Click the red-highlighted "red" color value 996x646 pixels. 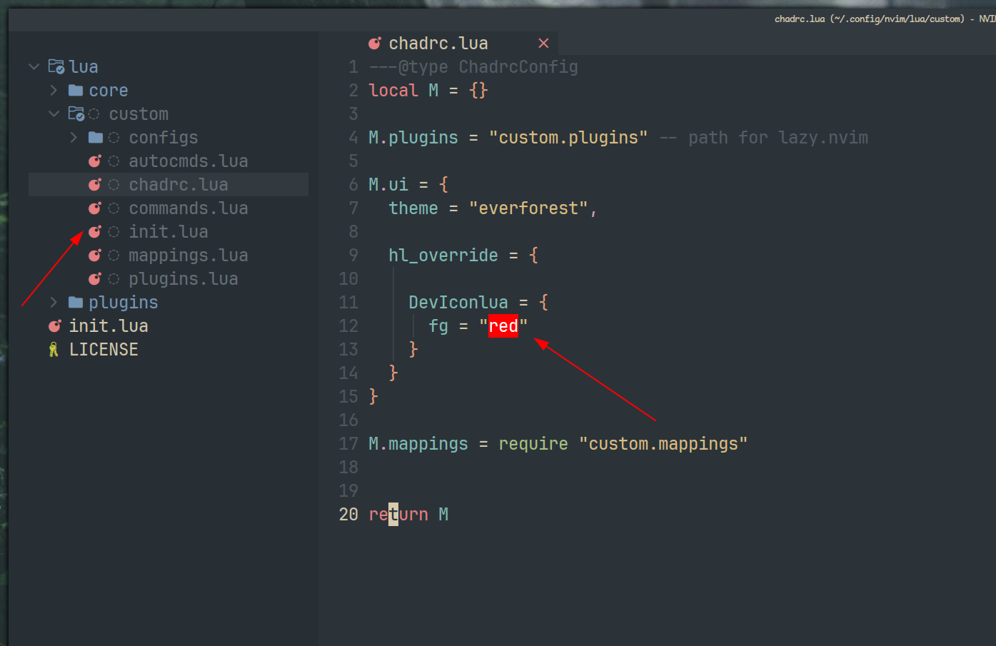point(503,326)
